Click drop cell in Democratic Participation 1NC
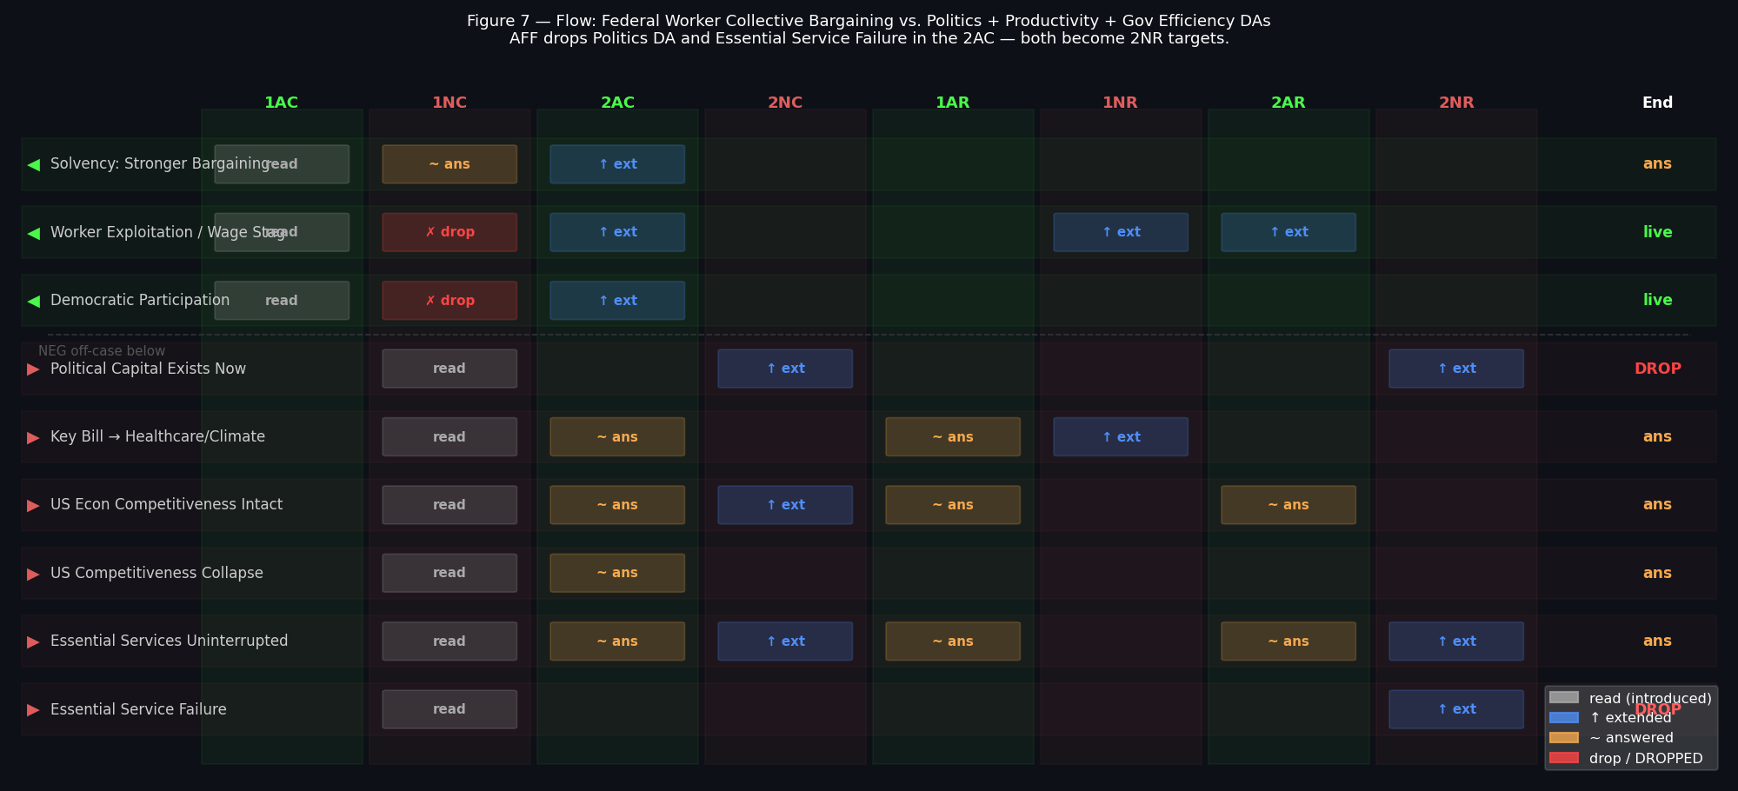Screen dimensions: 1738x791 449,301
